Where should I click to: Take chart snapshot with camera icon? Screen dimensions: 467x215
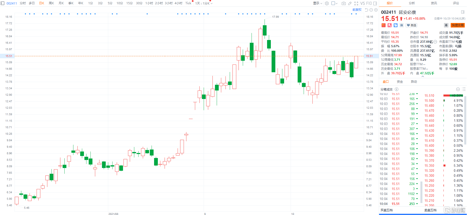coord(344,3)
